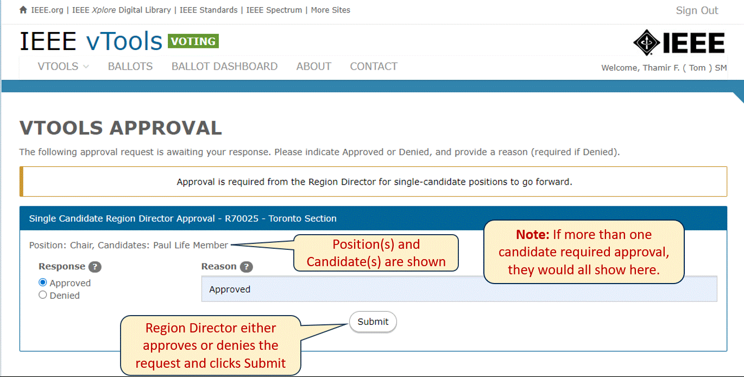Select the Approved radio button
This screenshot has width=744, height=377.
coord(43,282)
